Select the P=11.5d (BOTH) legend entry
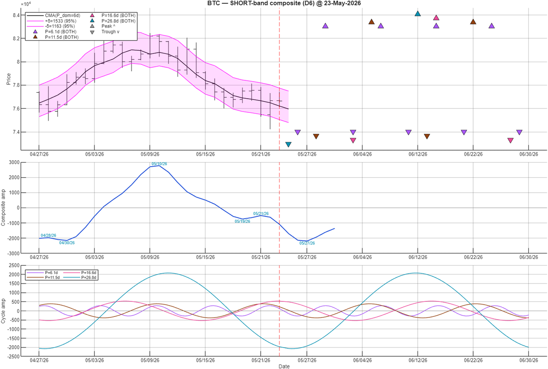This screenshot has height=369, width=548. (56, 37)
